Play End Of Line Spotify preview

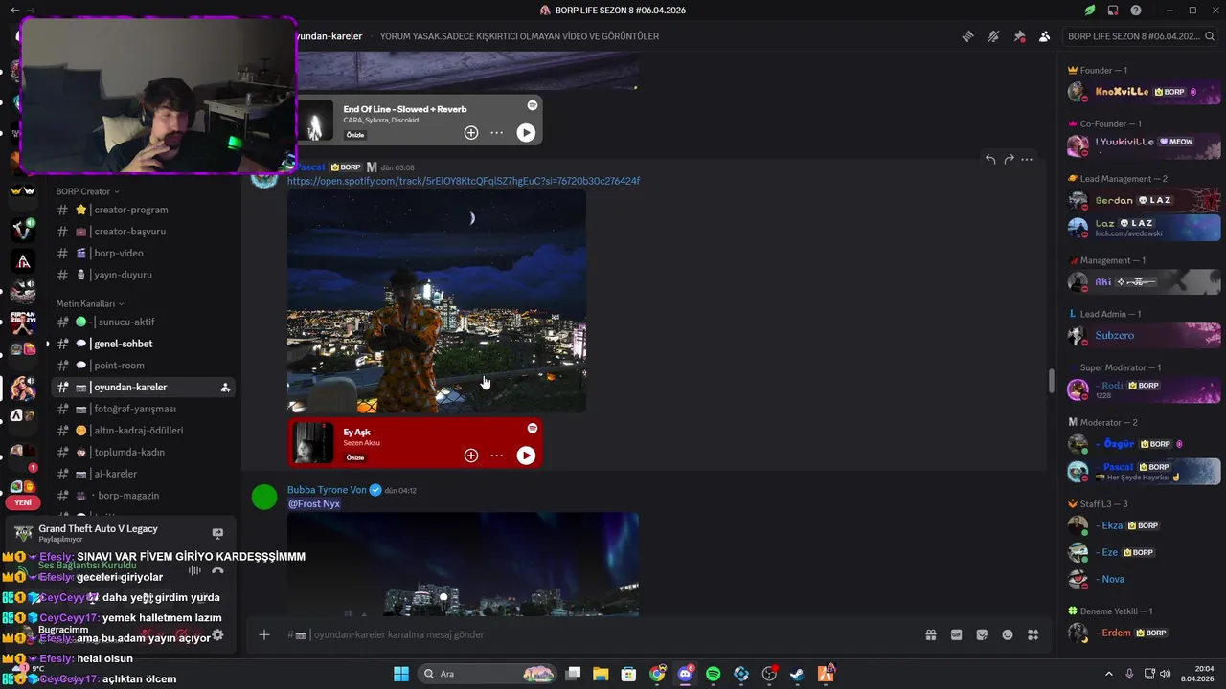[x=526, y=133]
